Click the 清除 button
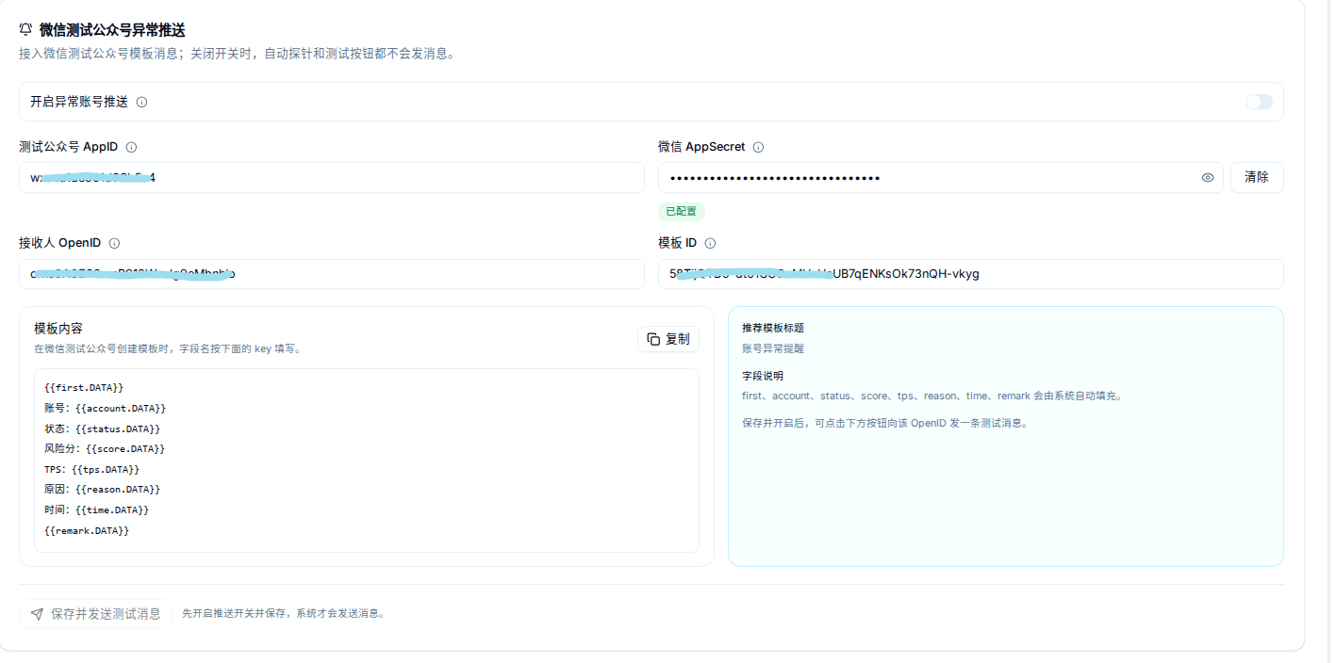1336x663 pixels. [x=1257, y=177]
